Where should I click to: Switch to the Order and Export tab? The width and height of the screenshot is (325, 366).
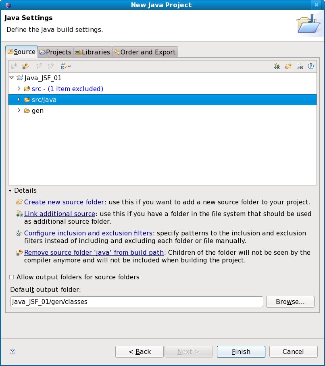tap(145, 52)
